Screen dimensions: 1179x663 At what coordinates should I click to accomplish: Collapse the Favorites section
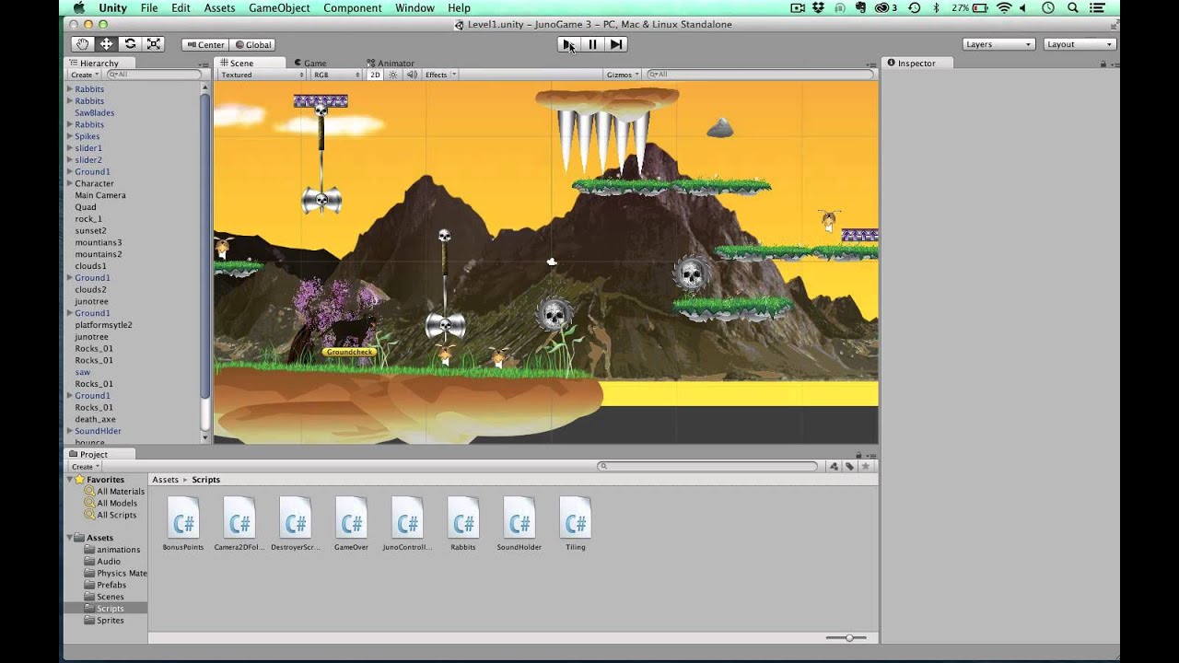coord(69,480)
